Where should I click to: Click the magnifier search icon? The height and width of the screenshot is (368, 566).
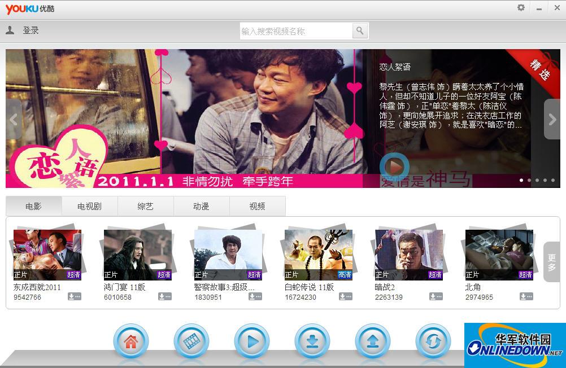[x=360, y=31]
